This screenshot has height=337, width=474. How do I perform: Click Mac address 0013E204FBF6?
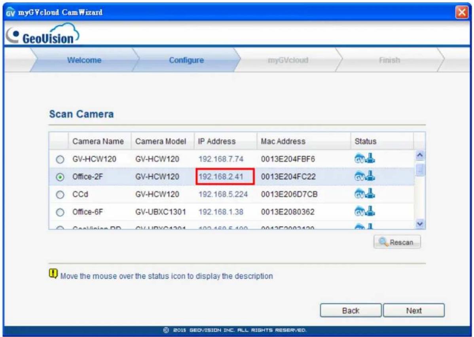coord(288,159)
